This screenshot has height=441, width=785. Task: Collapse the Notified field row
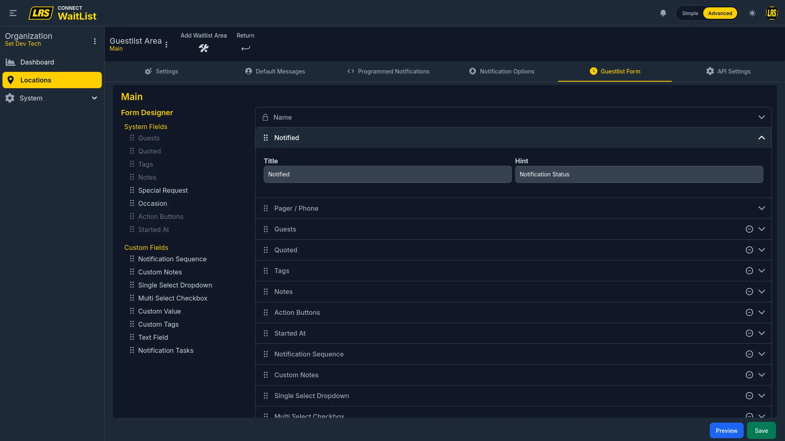point(762,138)
